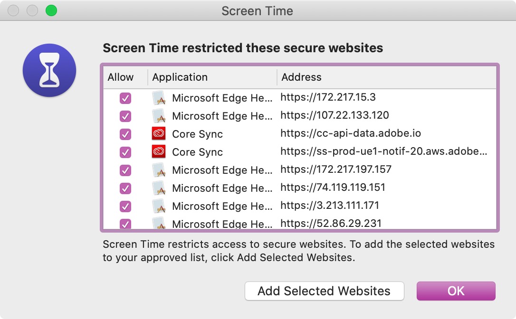Viewport: 516px width, 319px height.
Task: Click the Microsoft Edge Helper icon for 107.22.133.120
Action: pyautogui.click(x=158, y=116)
